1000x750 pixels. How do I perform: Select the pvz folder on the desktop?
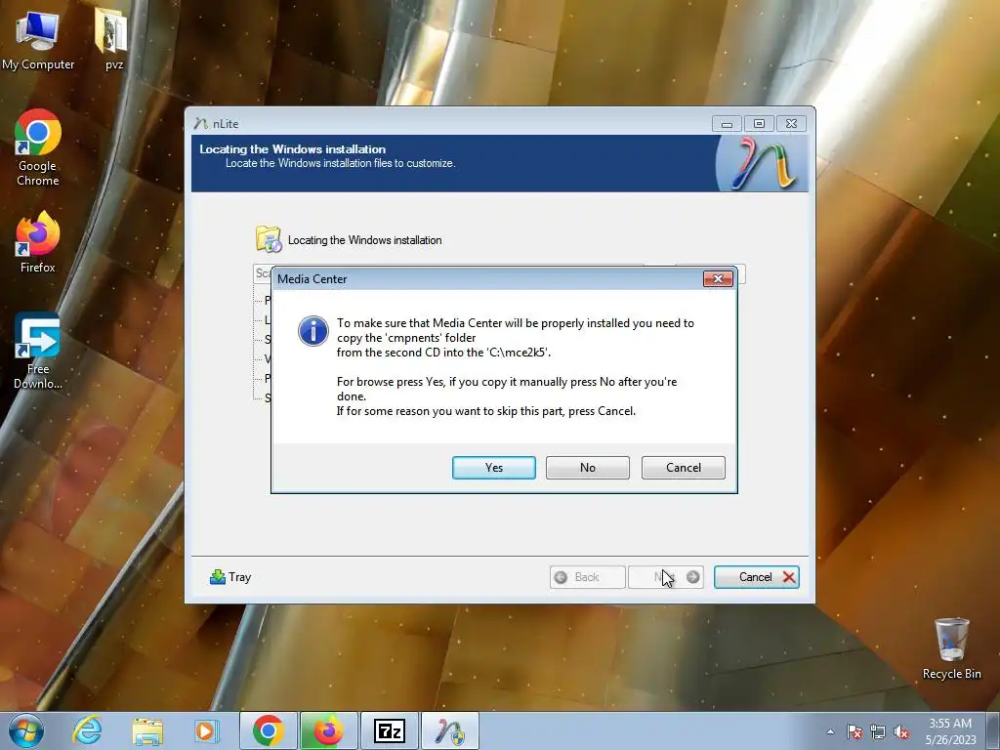113,38
